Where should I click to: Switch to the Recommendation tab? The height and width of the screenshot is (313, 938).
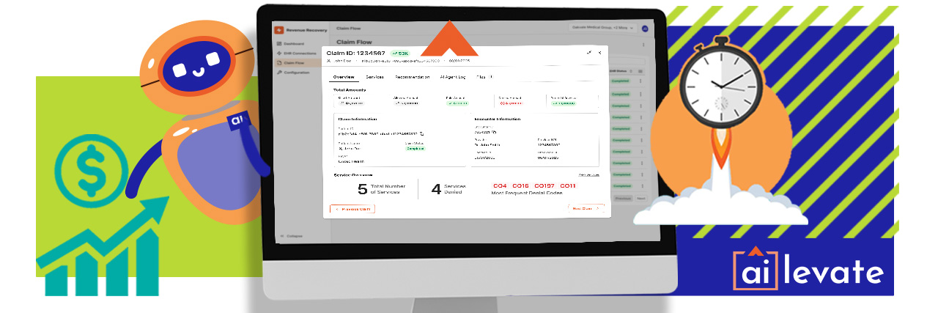click(412, 77)
